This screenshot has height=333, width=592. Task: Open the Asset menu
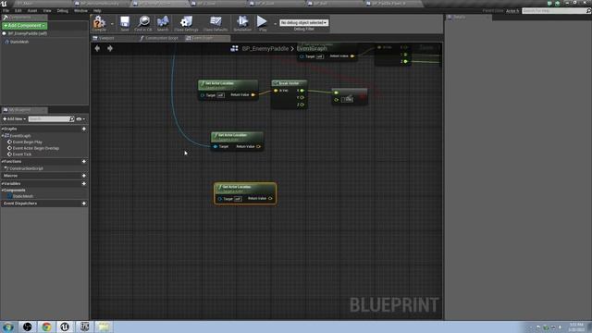coord(32,10)
